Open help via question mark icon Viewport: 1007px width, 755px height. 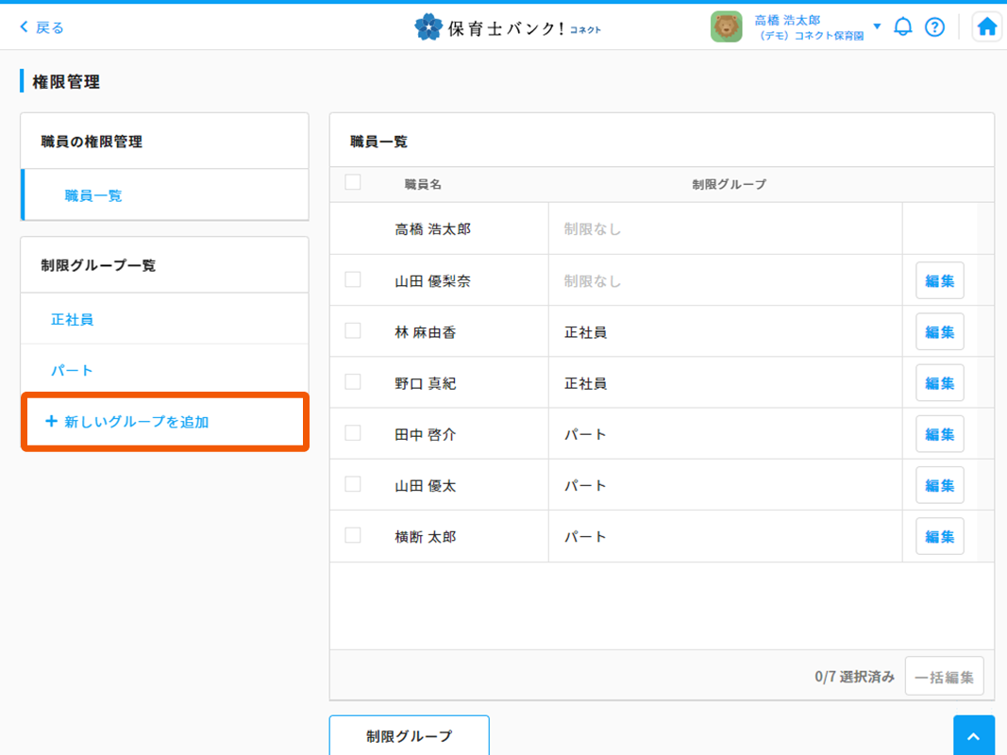(934, 27)
